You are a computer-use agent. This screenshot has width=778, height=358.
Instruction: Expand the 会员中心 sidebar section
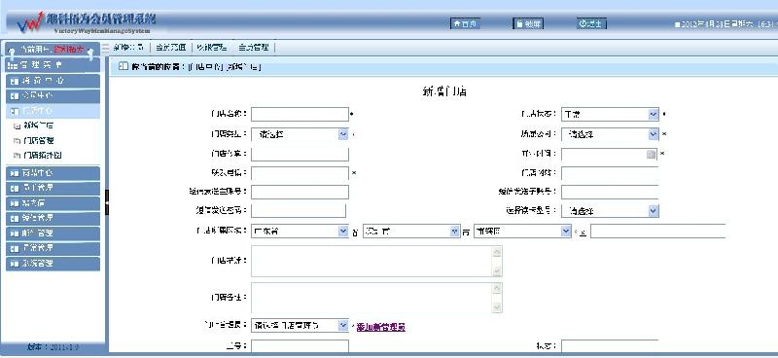tap(53, 95)
